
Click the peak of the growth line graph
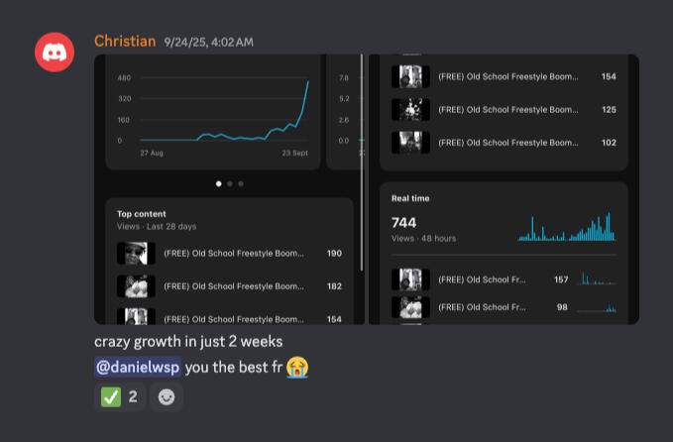coord(307,81)
